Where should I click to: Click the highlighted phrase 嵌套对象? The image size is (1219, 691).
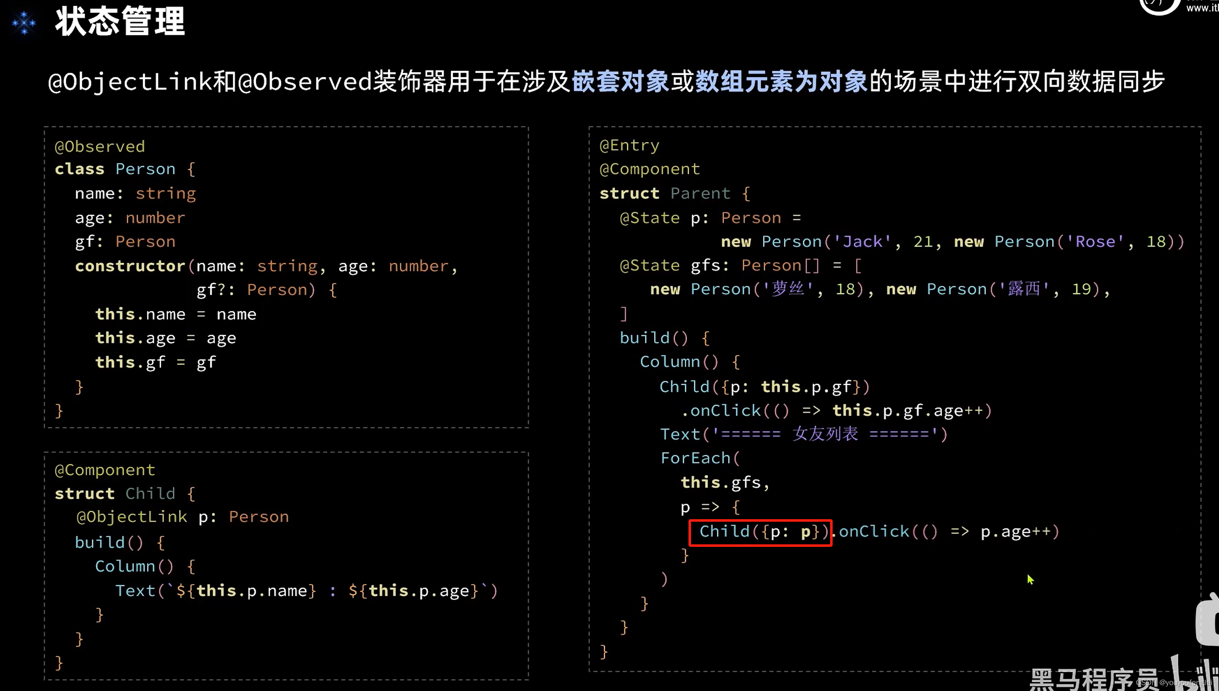(x=620, y=82)
